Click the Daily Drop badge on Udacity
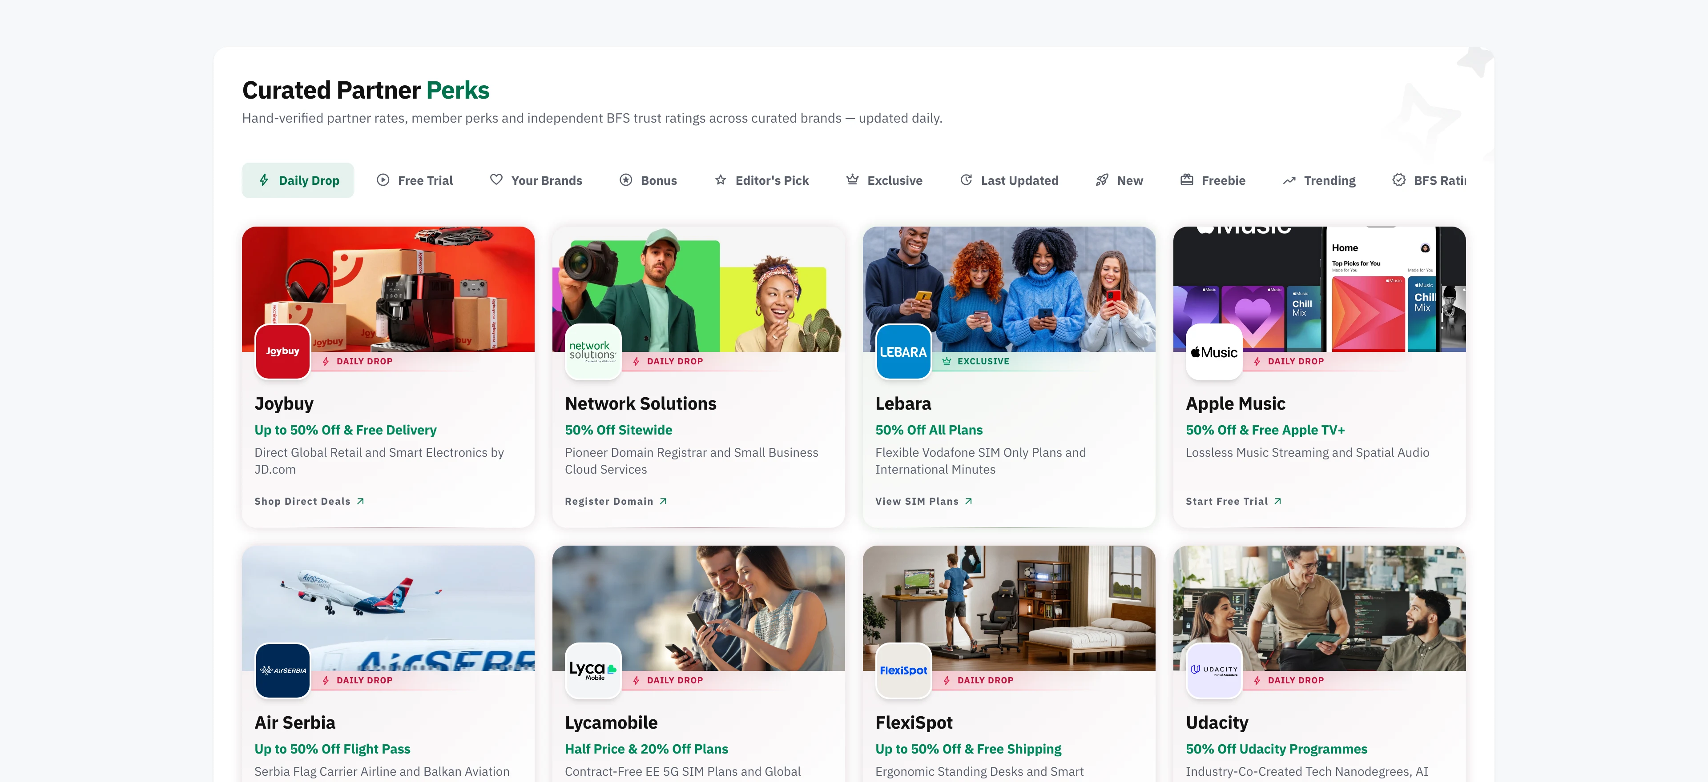Screen dimensions: 1708x782 pos(1288,680)
